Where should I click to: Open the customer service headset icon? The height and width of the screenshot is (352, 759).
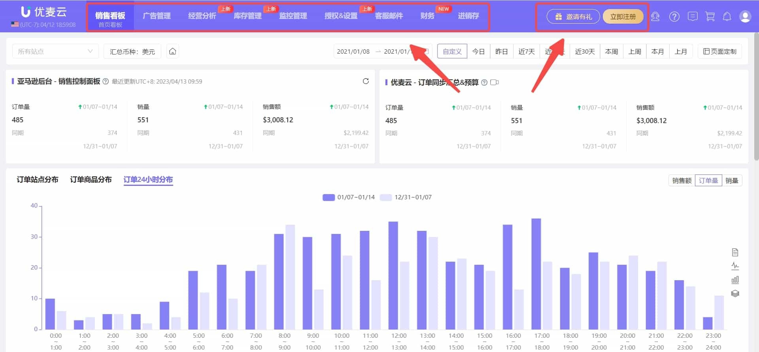tap(655, 17)
